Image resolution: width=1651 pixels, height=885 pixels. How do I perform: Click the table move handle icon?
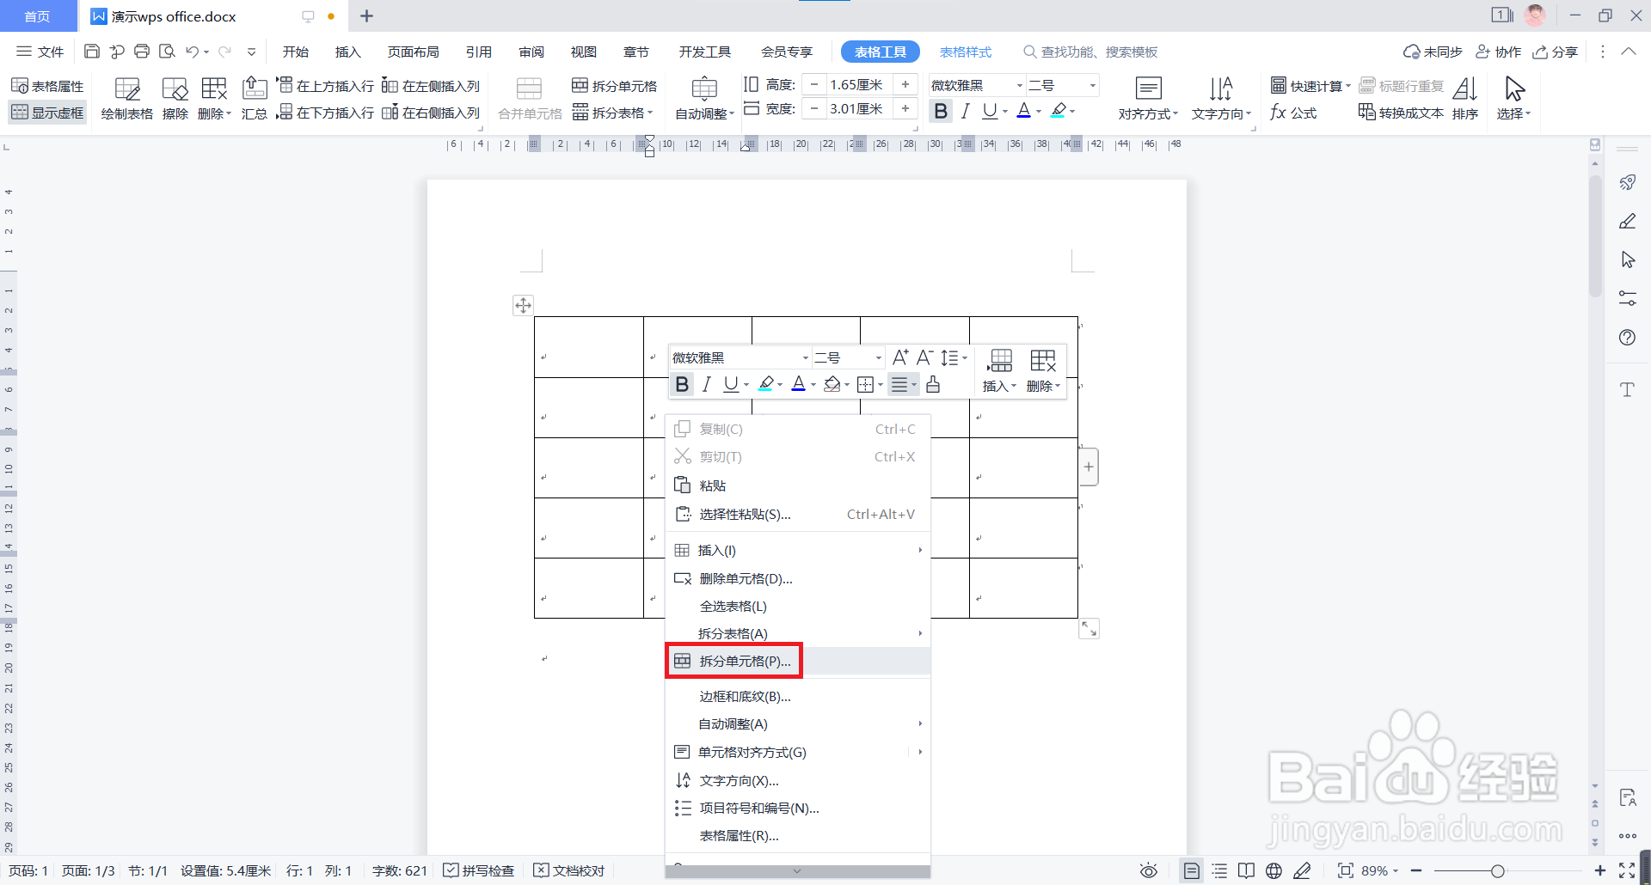(523, 305)
